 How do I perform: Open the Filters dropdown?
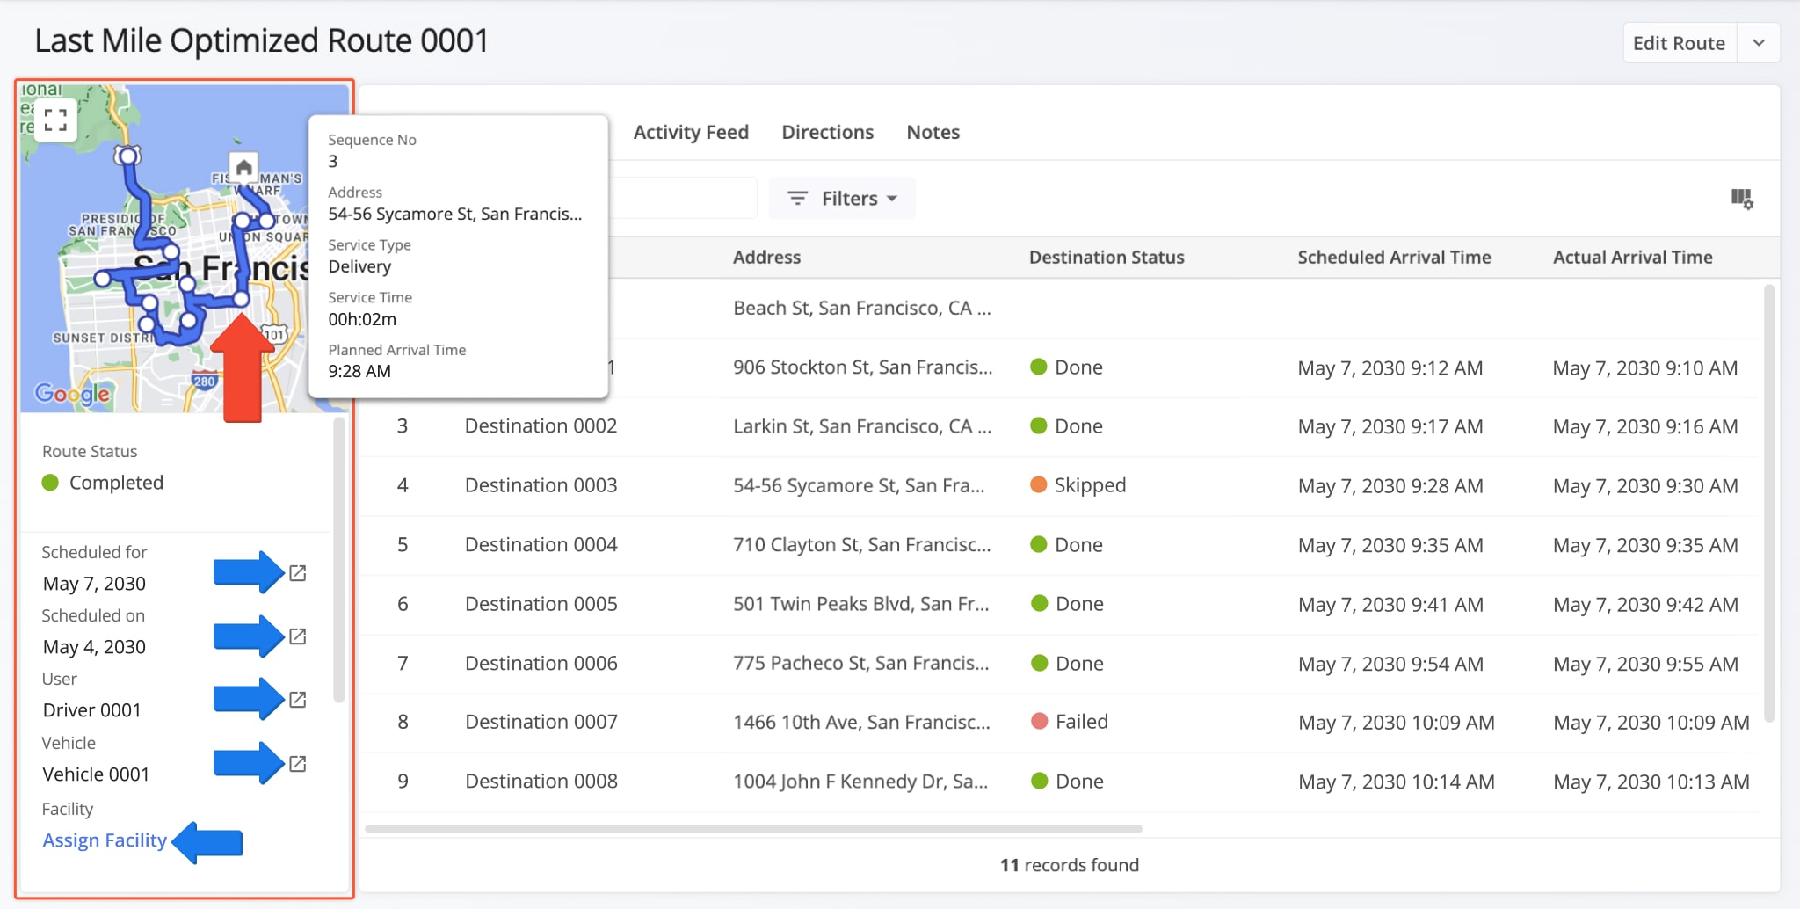tap(841, 198)
